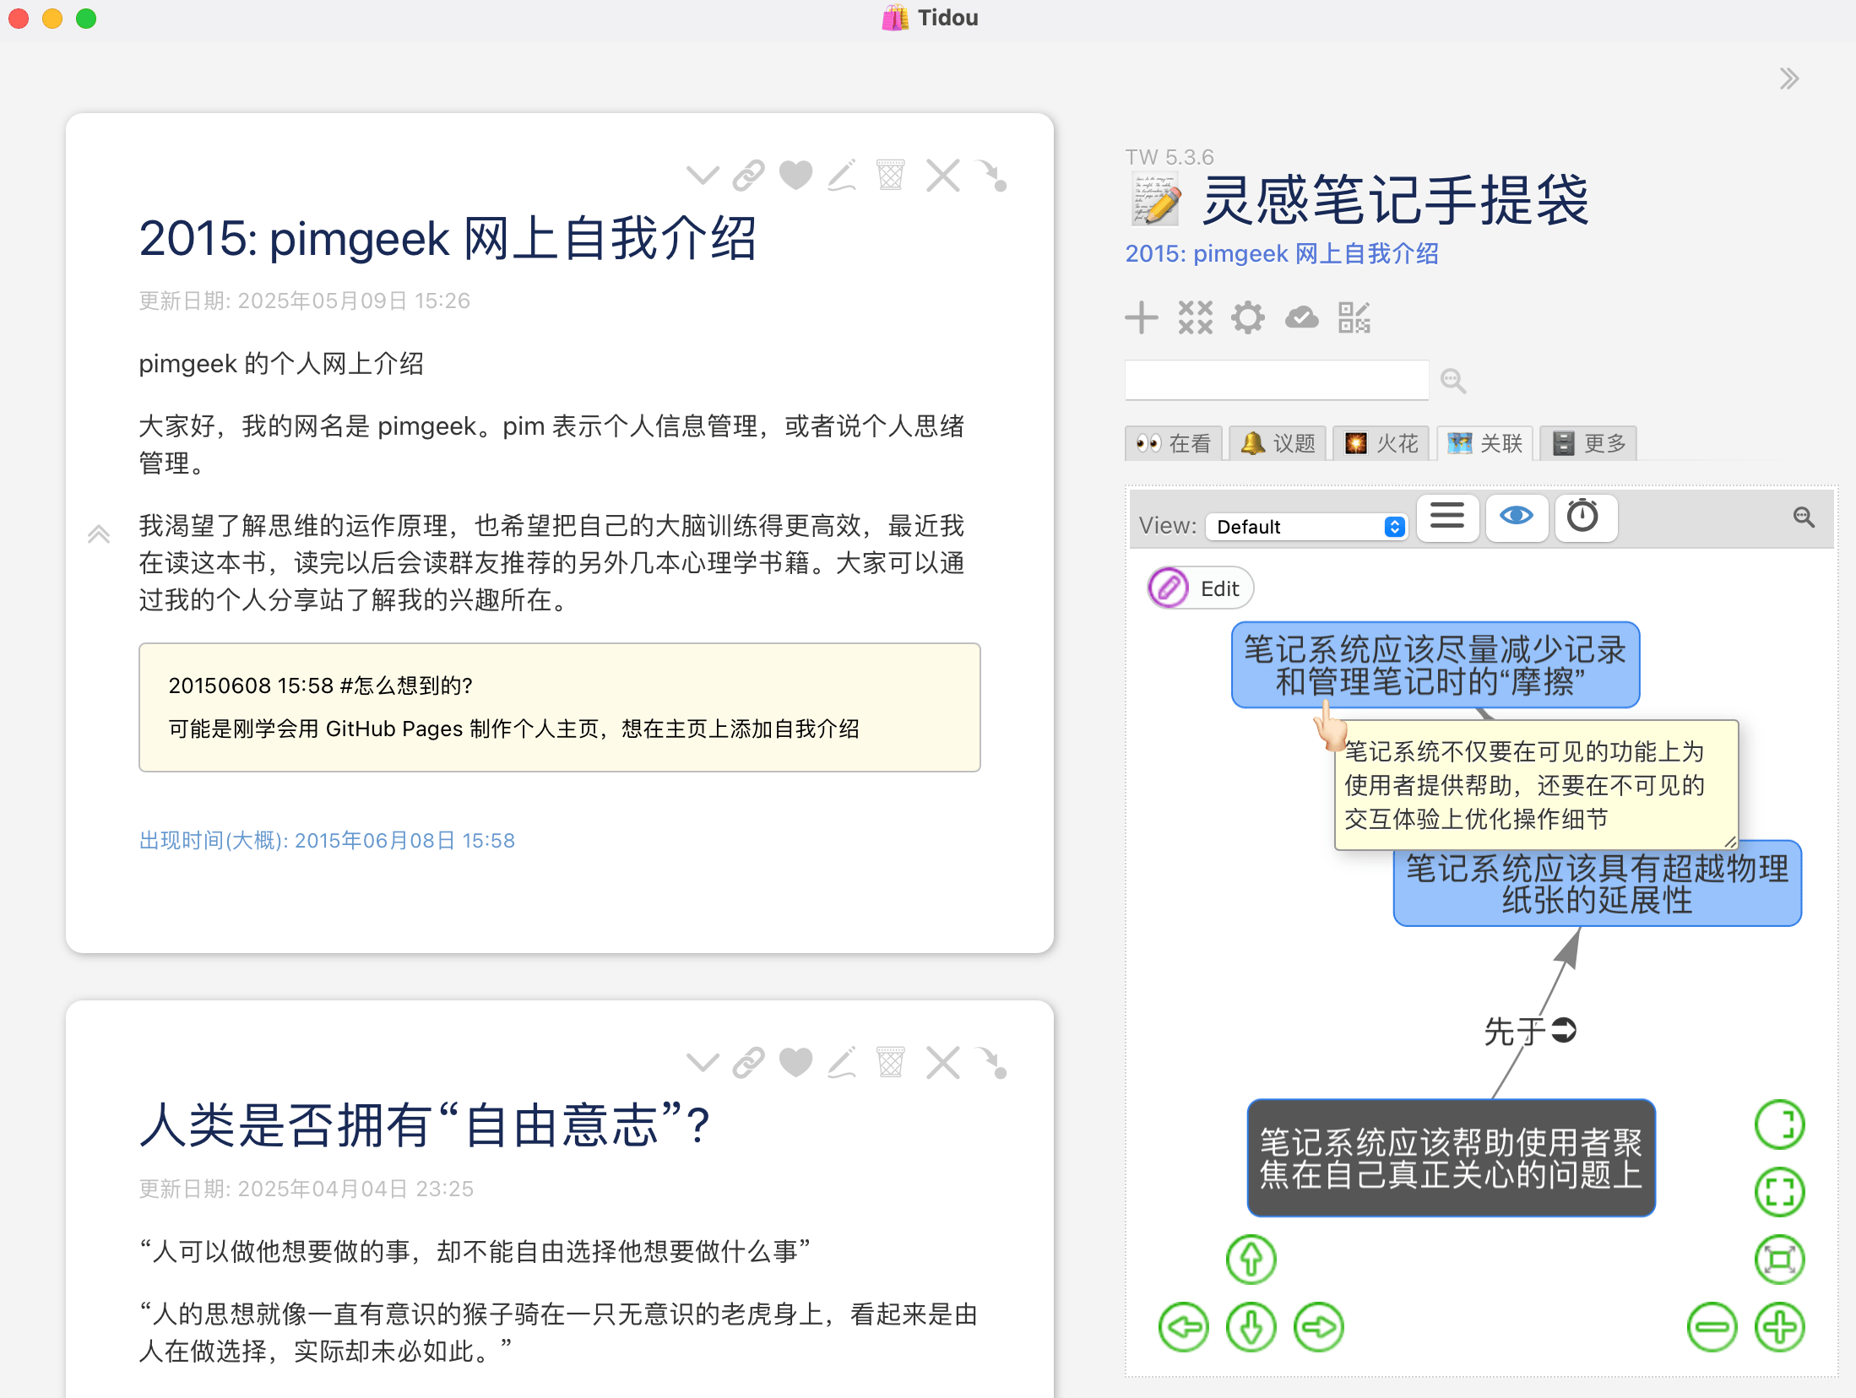
Task: Open advanced search magnifier icon
Action: pyautogui.click(x=1453, y=381)
